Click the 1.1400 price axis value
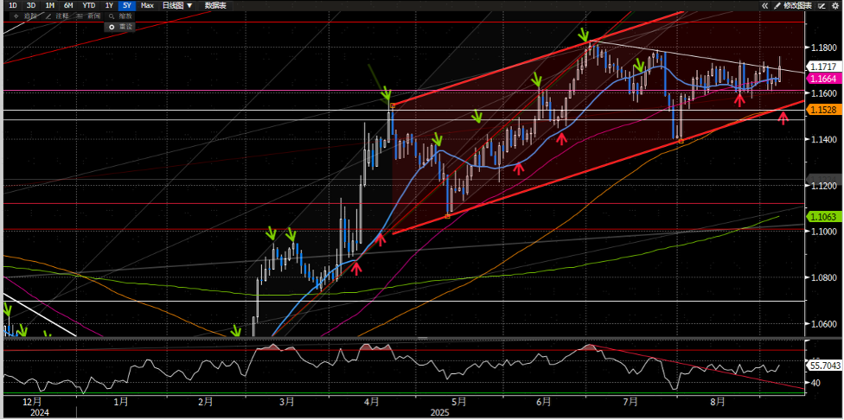Viewport: 844px width, 420px height. 824,139
